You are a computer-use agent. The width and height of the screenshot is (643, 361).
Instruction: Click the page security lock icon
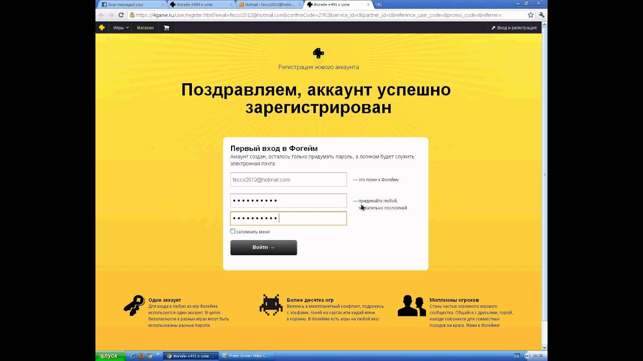click(x=132, y=15)
